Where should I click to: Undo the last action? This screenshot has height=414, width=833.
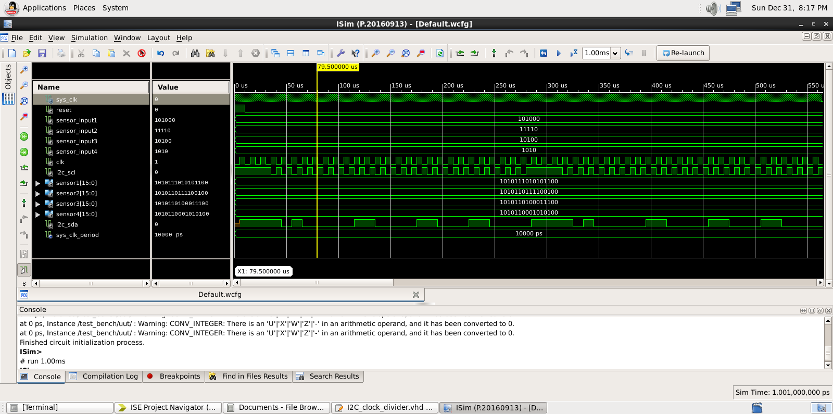(161, 53)
